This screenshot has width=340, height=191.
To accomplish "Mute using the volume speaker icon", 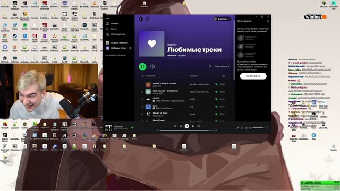I will point(250,128).
